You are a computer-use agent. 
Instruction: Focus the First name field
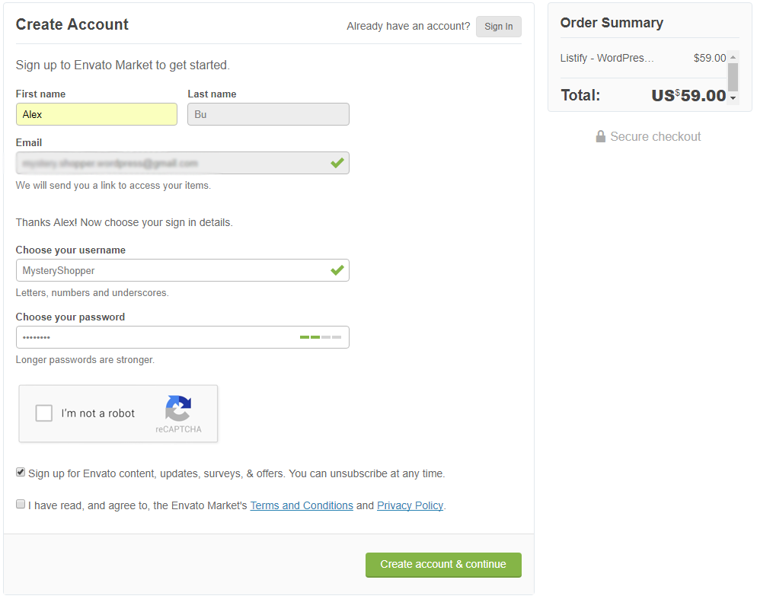click(96, 114)
